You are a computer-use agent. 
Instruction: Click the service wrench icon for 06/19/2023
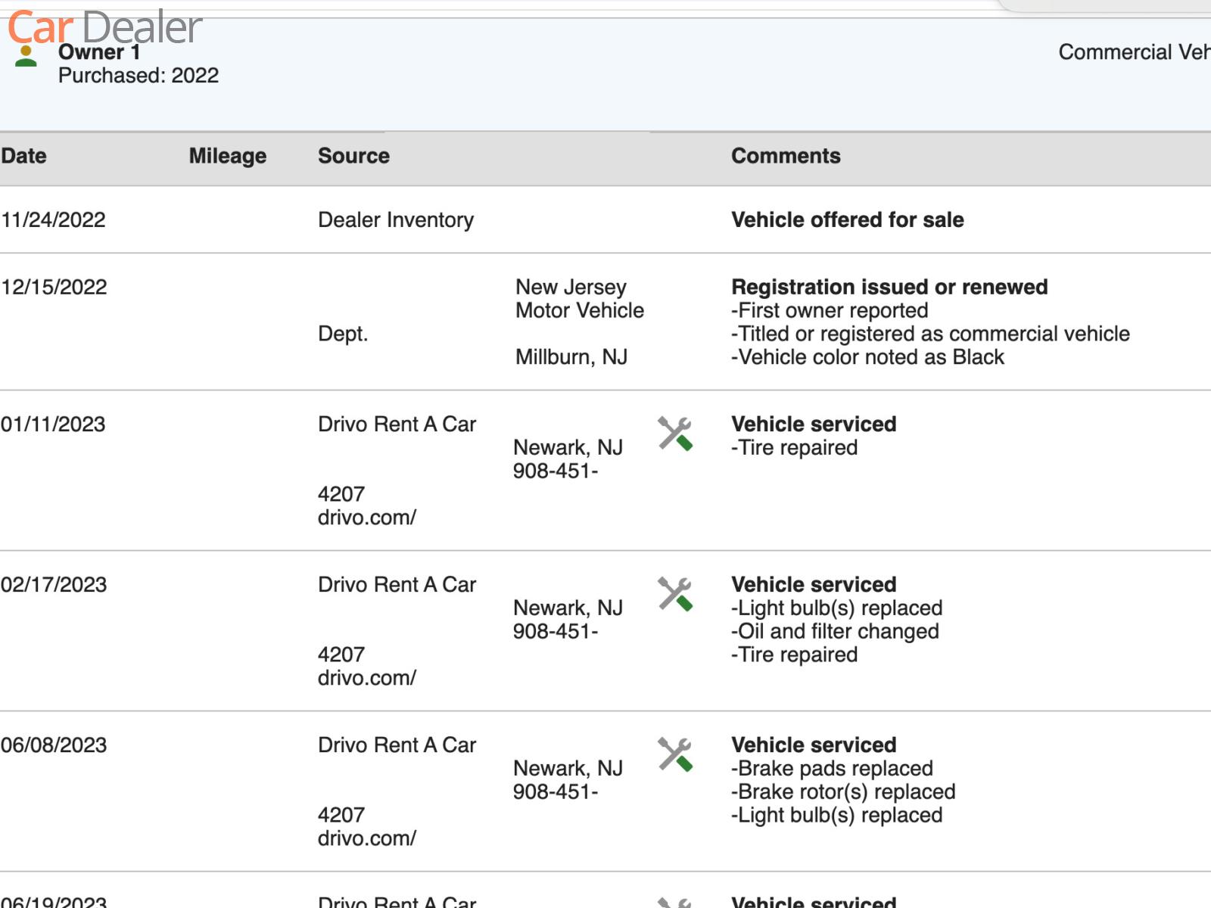click(x=674, y=902)
